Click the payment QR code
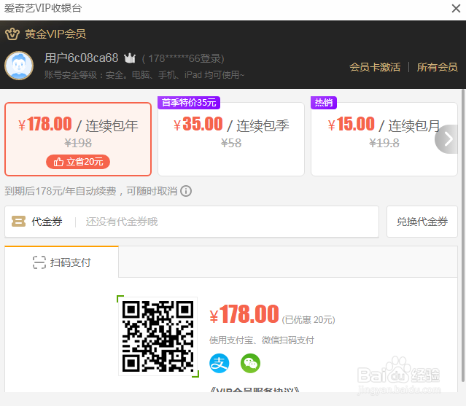This screenshot has width=466, height=406. click(x=158, y=336)
